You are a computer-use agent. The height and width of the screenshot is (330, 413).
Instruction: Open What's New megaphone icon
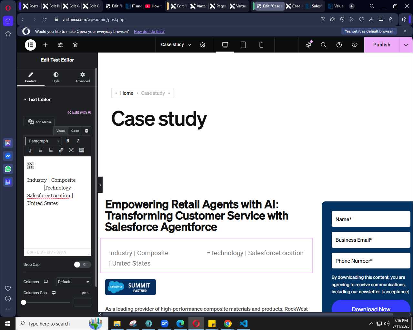point(308,45)
